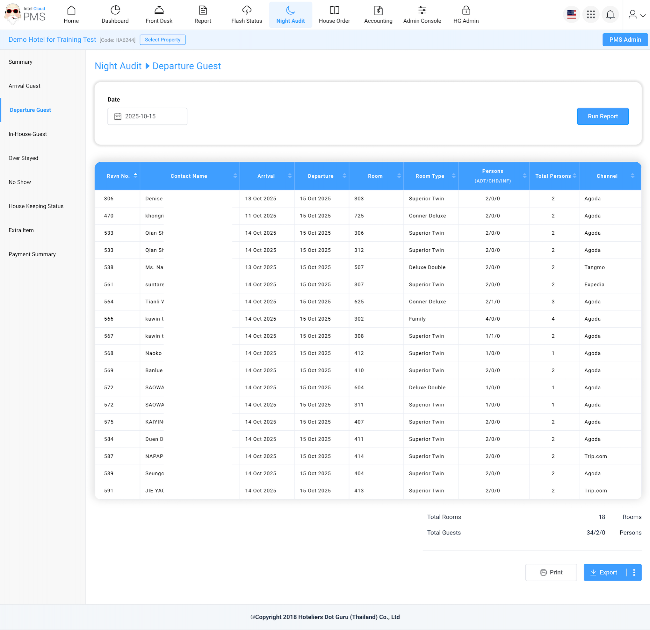Viewport: 650px width, 630px height.
Task: Open House Order book icon
Action: pyautogui.click(x=334, y=10)
